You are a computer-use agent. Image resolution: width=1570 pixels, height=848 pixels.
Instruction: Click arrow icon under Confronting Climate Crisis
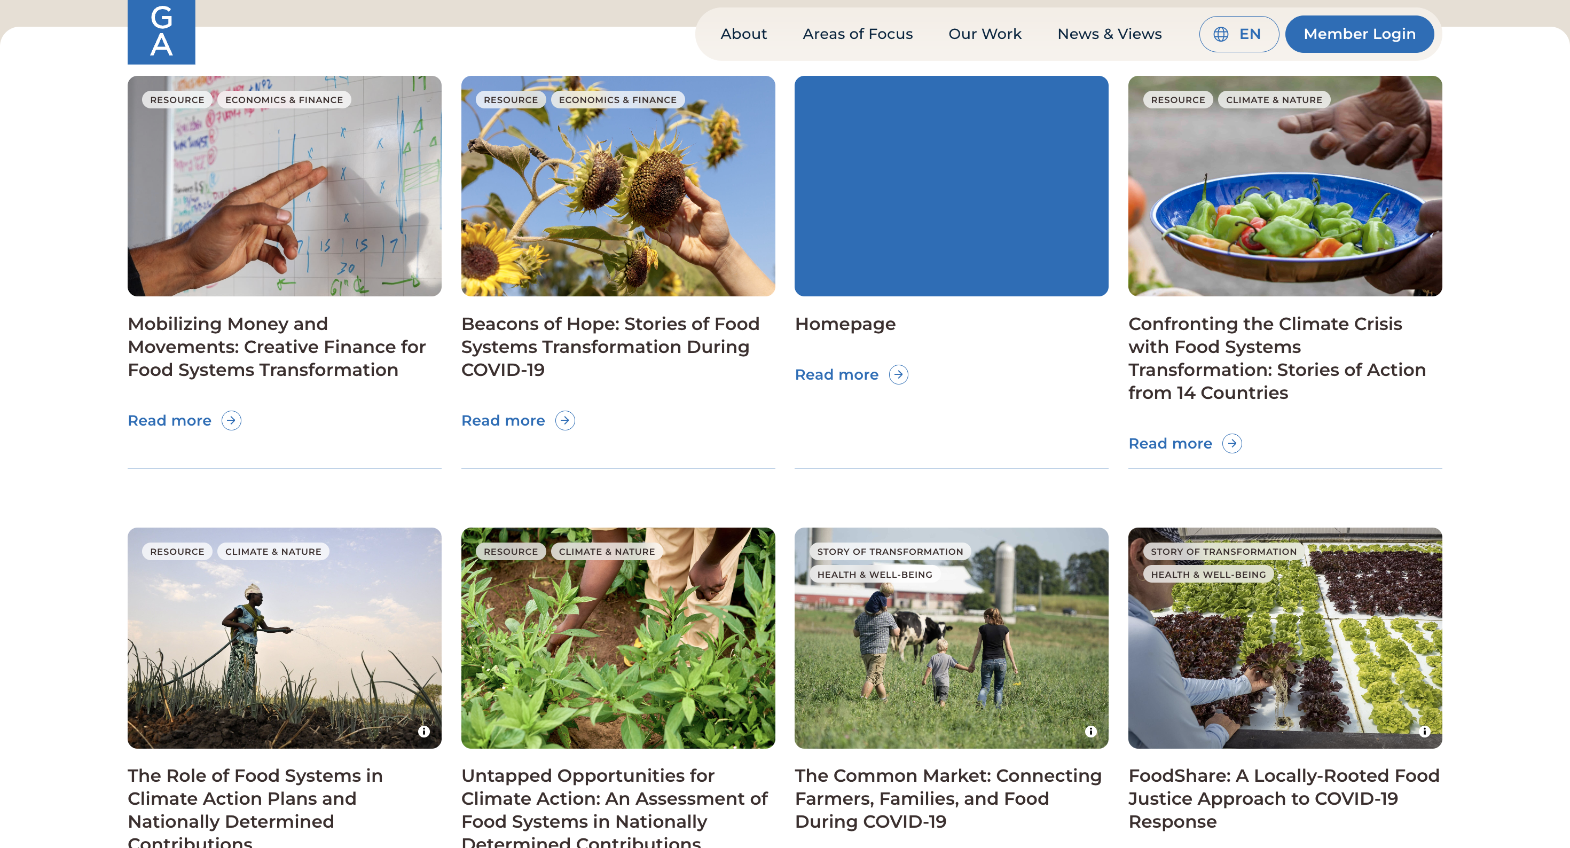[1232, 443]
